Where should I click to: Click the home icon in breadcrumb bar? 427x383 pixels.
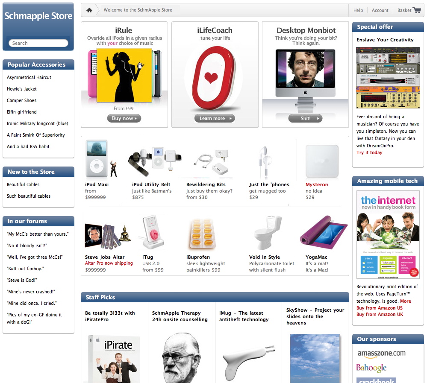(89, 10)
